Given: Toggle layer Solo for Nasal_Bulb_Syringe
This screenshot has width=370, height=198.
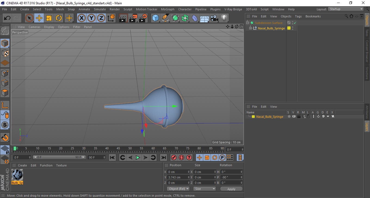Looking at the screenshot, I should [x=289, y=116].
